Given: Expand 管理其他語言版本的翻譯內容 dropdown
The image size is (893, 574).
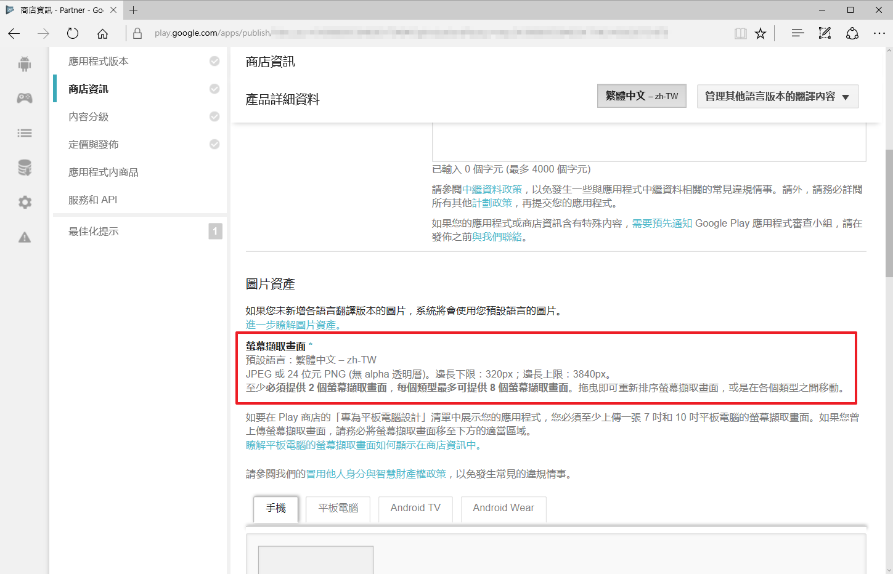Looking at the screenshot, I should pos(778,97).
